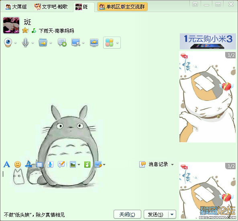Expand the send file options arrow
Viewport: 238px width, 221px height.
(51, 43)
